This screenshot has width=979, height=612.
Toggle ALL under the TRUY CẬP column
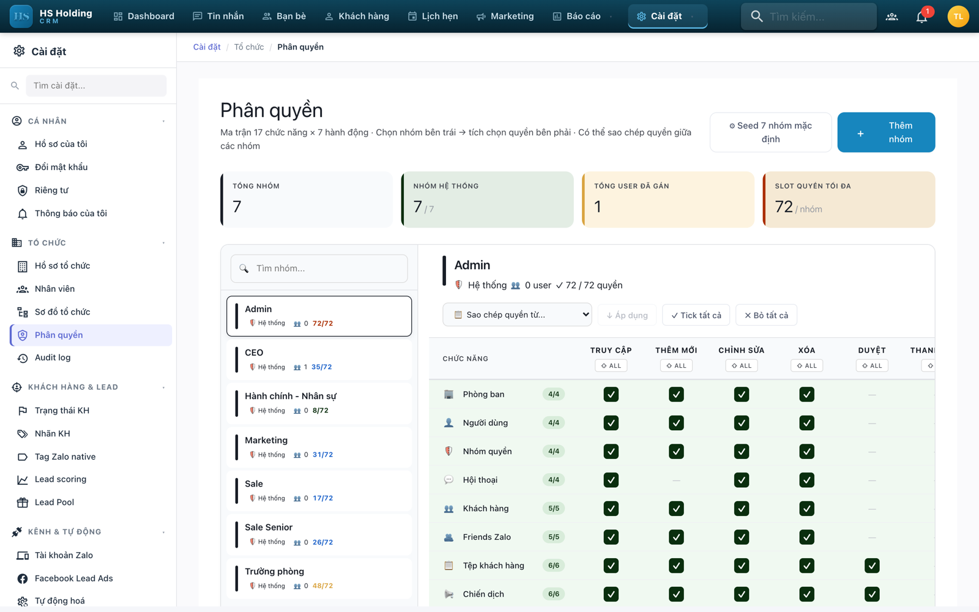611,365
